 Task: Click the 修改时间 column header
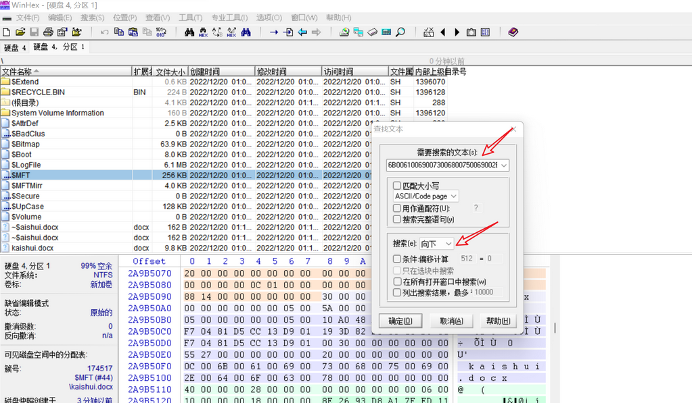click(x=288, y=72)
